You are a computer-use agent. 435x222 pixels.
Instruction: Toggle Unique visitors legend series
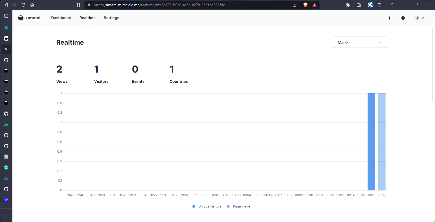click(x=207, y=206)
